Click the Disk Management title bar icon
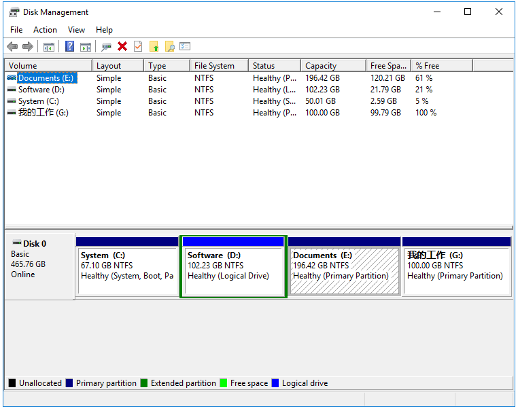 pos(14,12)
